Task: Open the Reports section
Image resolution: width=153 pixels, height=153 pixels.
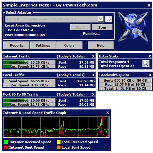Action: [x=16, y=45]
